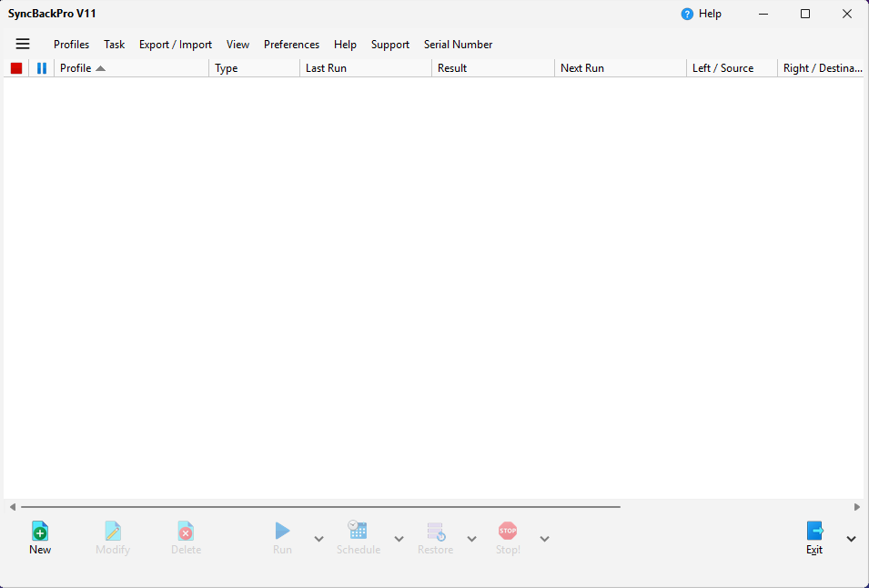Click the horizontal scrollbar thumb

point(320,506)
